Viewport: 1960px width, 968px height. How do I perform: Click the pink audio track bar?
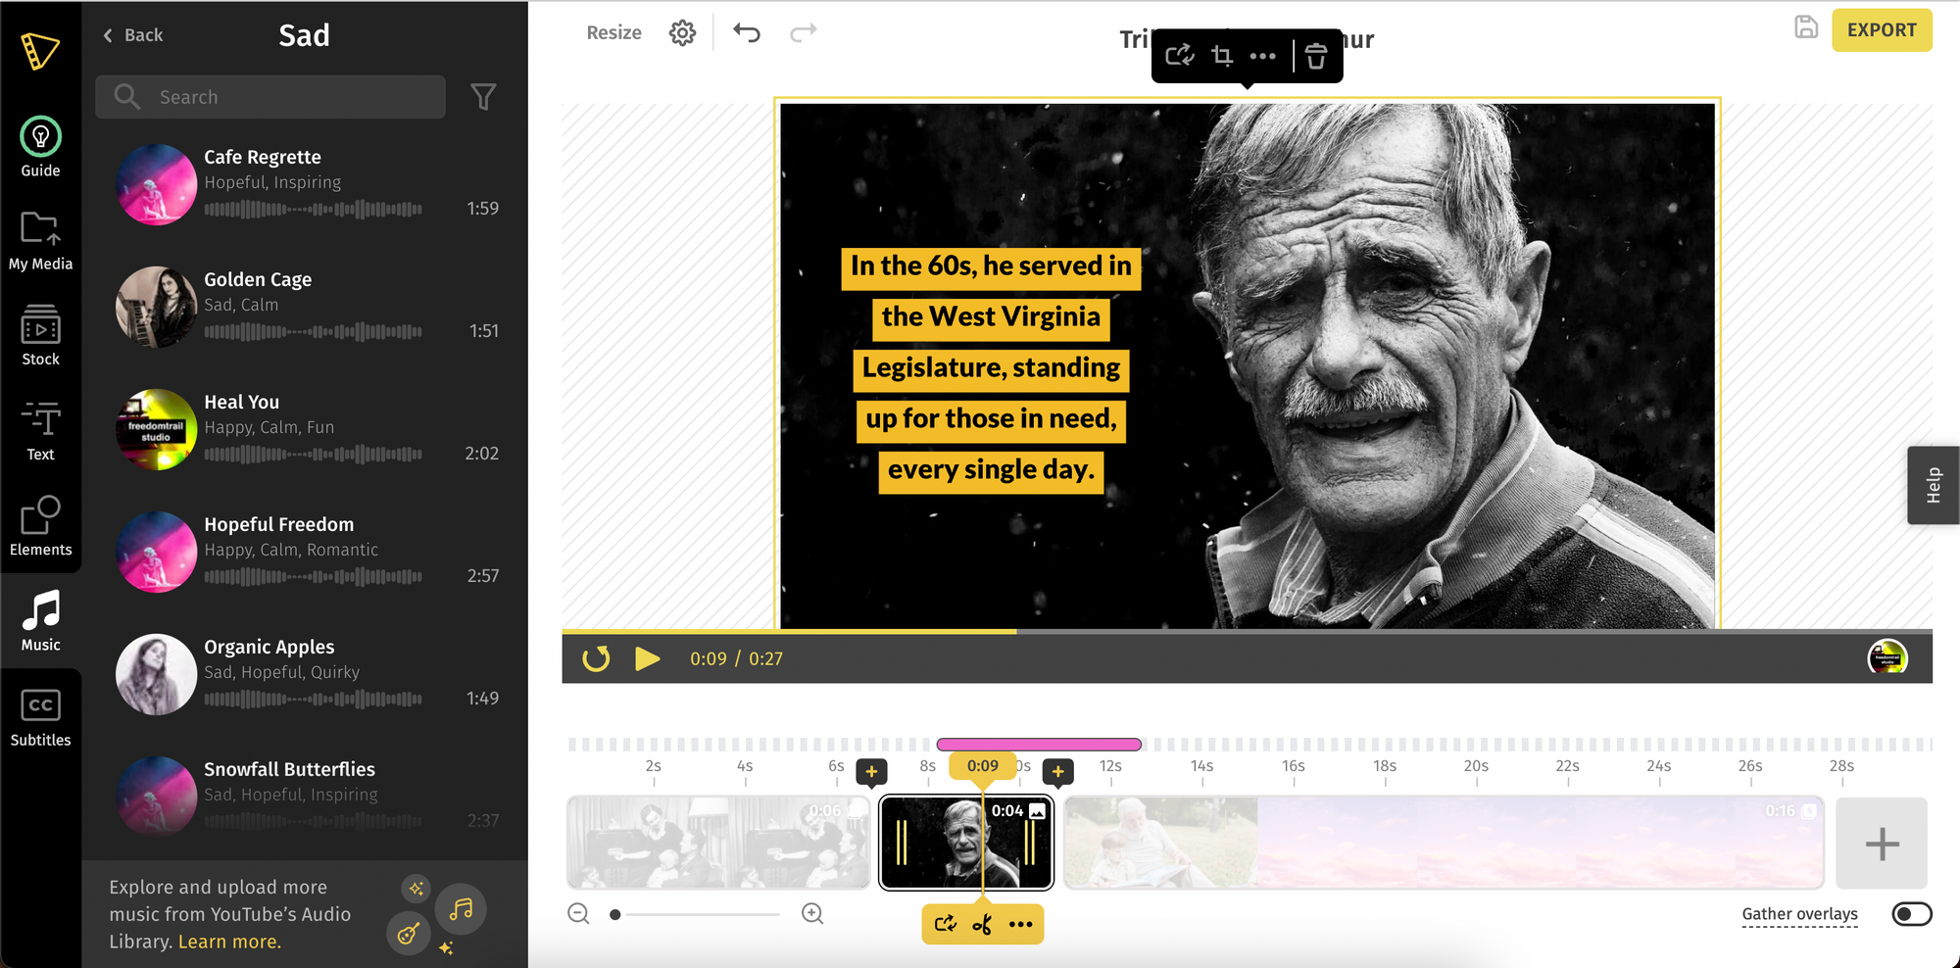[x=1039, y=745]
